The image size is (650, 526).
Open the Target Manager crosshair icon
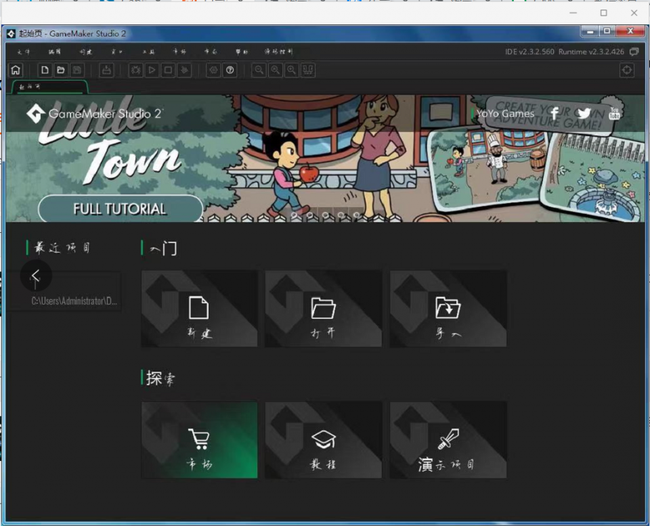(x=627, y=70)
